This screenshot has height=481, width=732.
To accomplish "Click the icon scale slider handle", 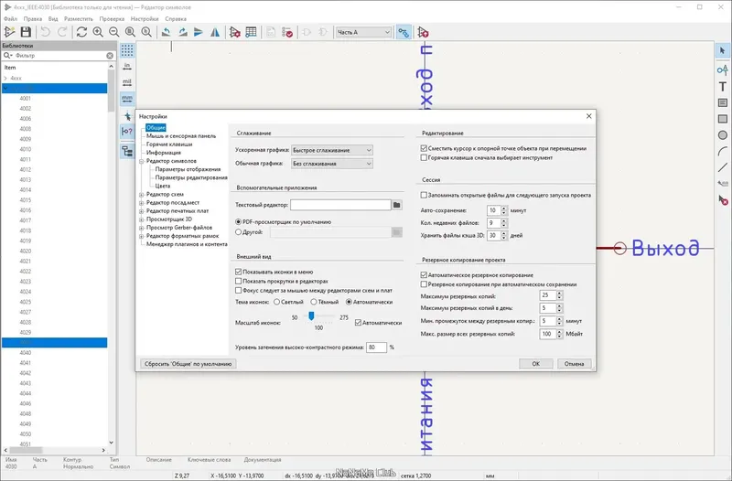I will click(311, 316).
